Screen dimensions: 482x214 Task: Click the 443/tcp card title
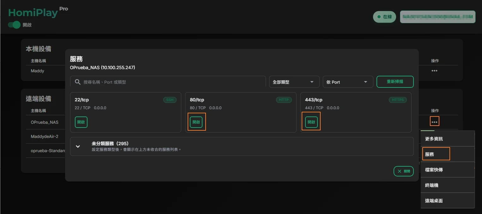tap(314, 100)
